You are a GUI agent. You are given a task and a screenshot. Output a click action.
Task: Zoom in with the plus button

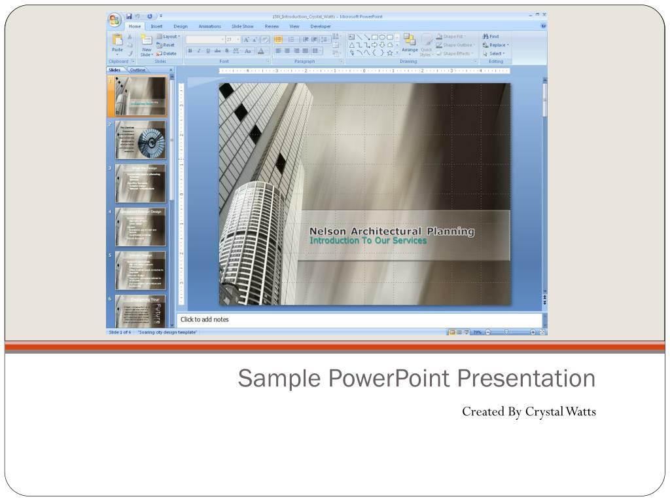tap(533, 332)
